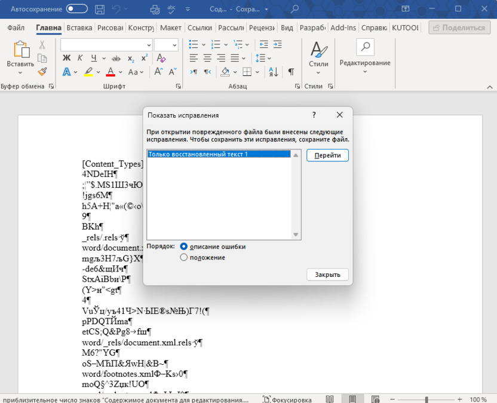497x403 pixels.
Task: Click the clear formatting icon
Action: click(x=159, y=58)
